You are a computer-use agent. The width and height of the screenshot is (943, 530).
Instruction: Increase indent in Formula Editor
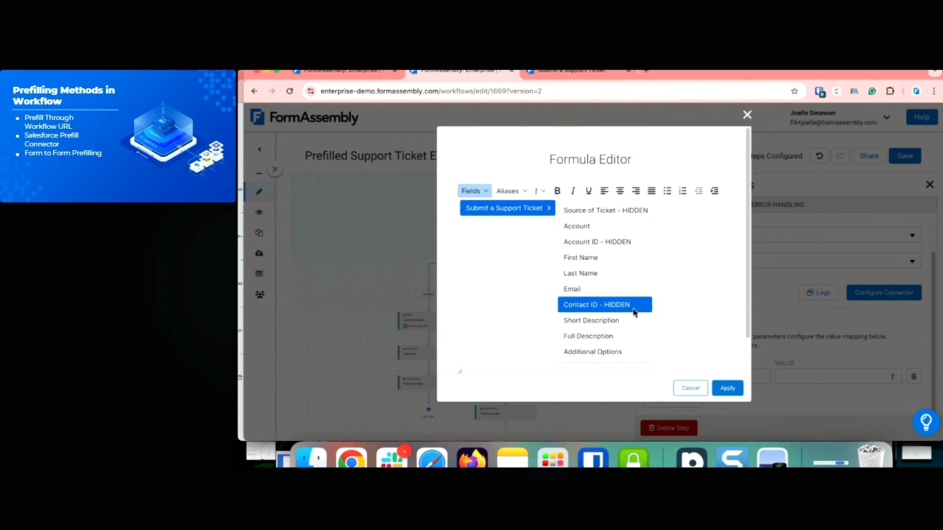pos(715,191)
